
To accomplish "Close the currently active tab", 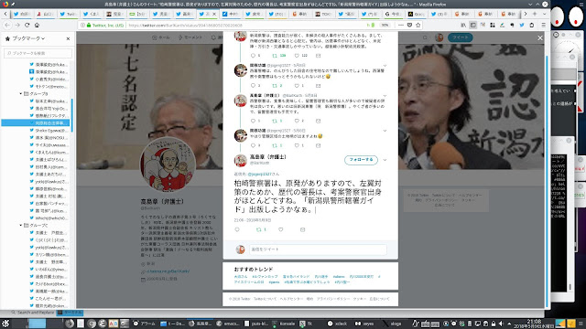I will 214,14.
